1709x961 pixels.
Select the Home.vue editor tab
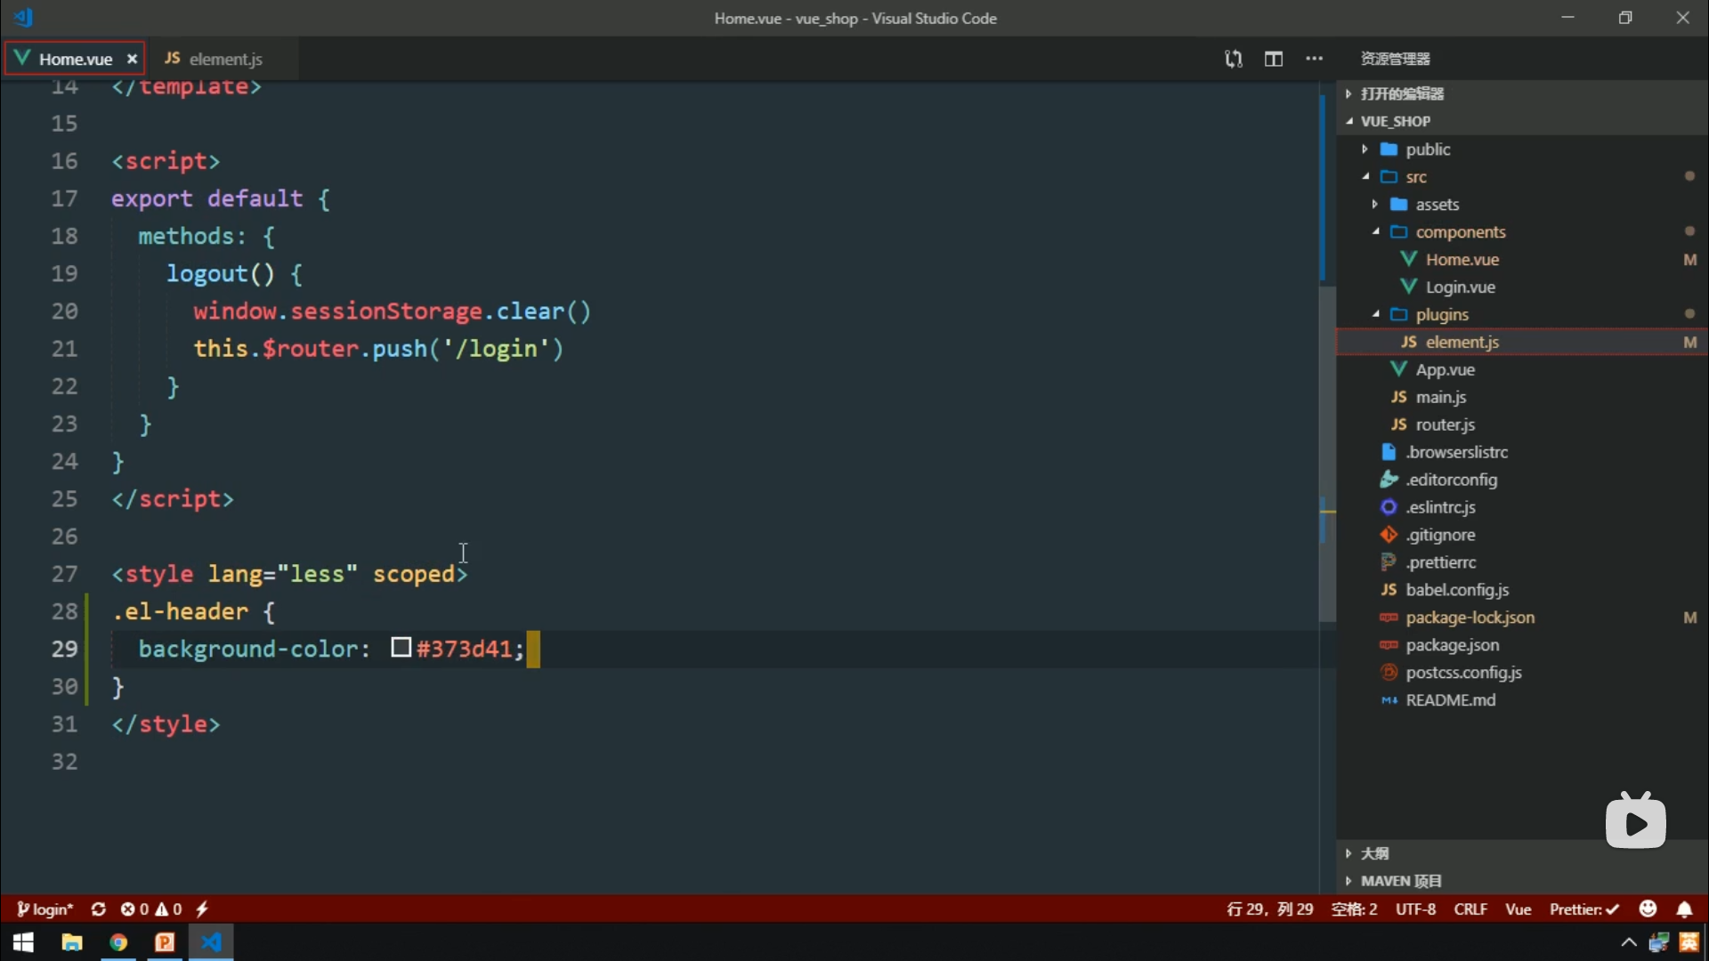(x=75, y=59)
